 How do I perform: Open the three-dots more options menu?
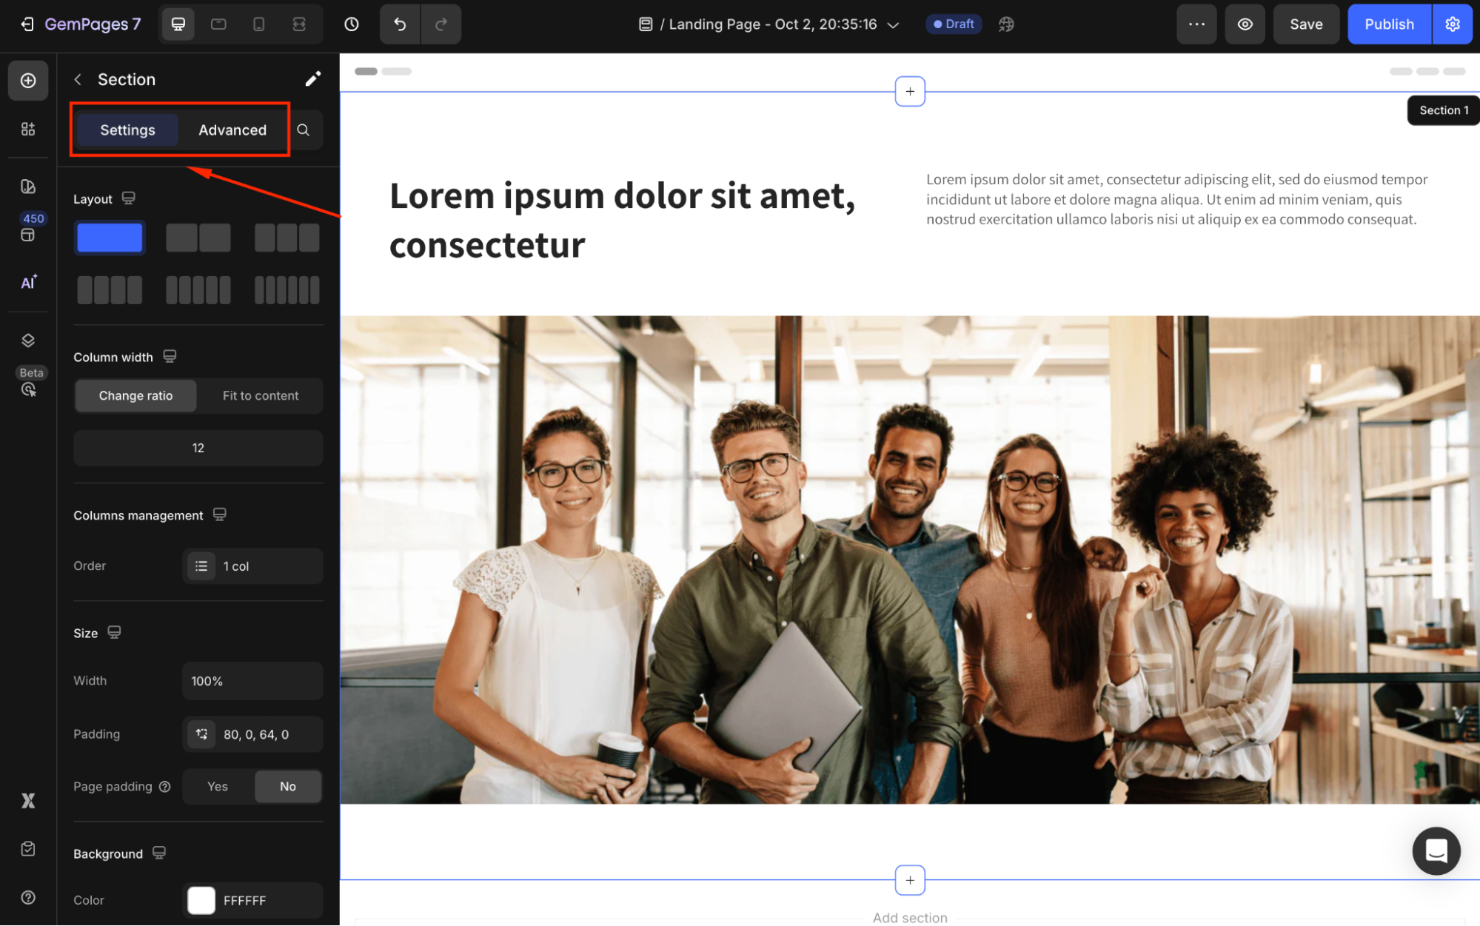(1196, 24)
